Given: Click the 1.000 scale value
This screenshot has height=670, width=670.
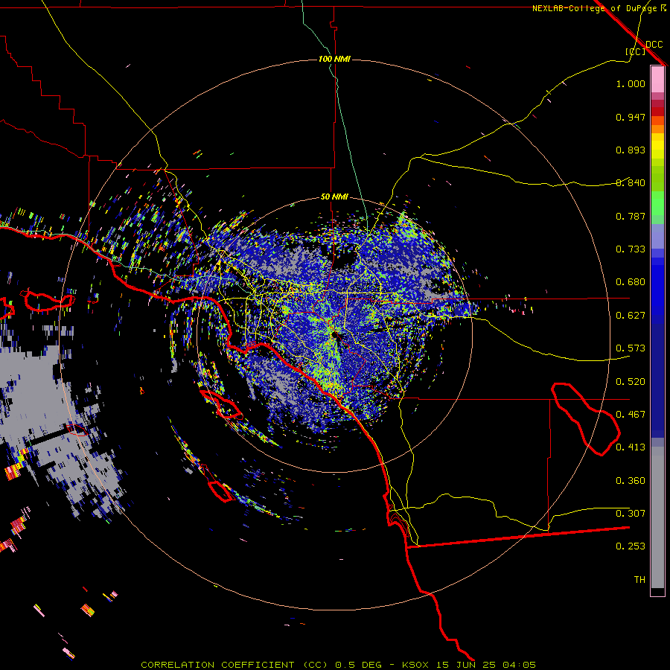Looking at the screenshot, I should [x=631, y=83].
